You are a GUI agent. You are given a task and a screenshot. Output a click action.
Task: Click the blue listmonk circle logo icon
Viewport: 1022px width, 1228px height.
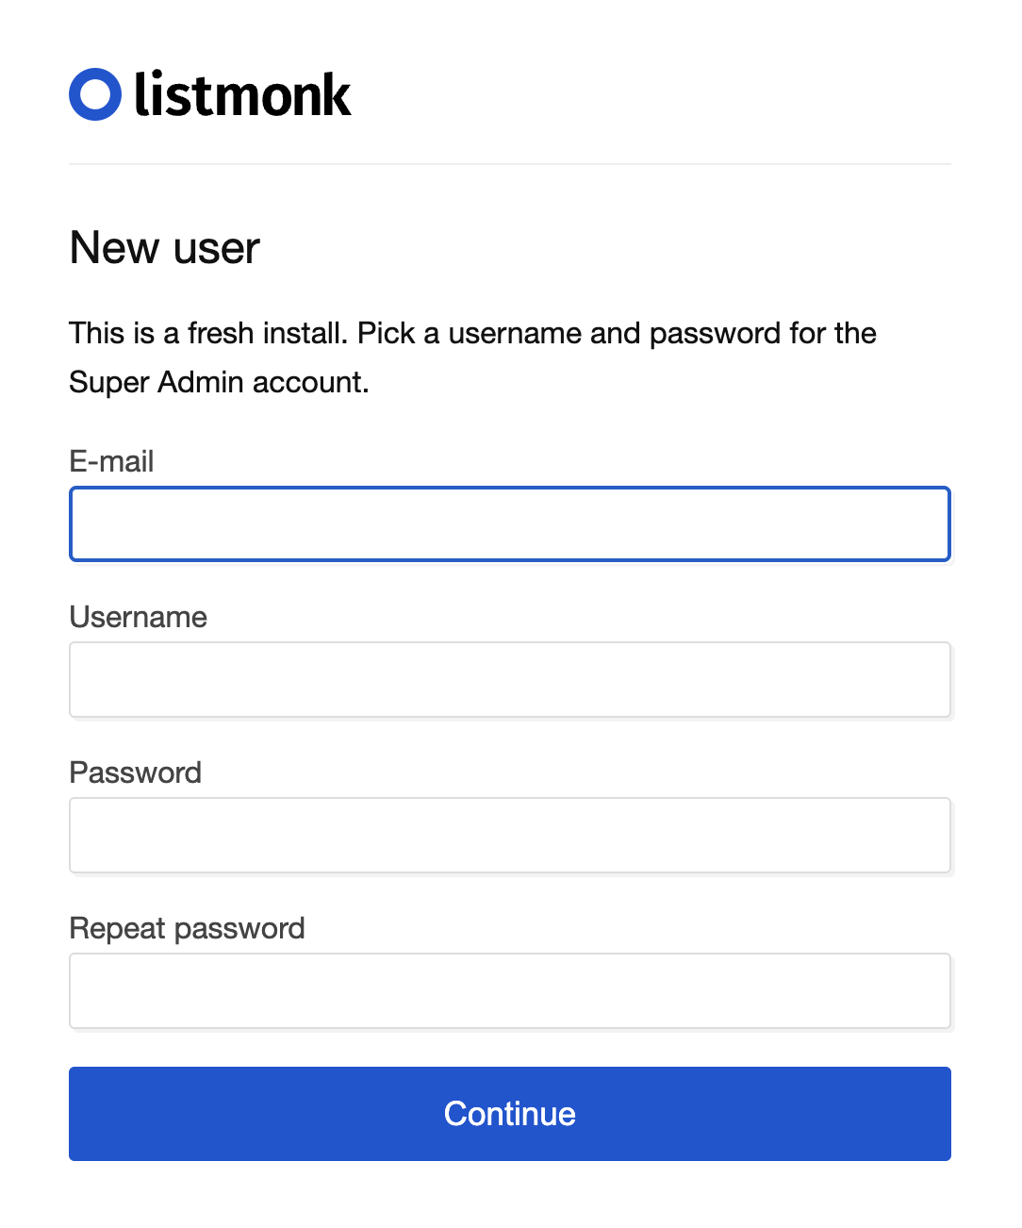click(95, 94)
